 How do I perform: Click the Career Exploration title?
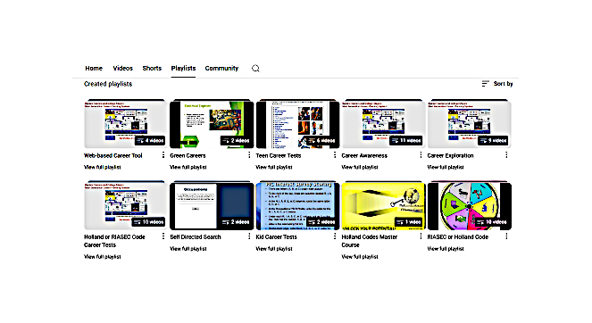[450, 155]
